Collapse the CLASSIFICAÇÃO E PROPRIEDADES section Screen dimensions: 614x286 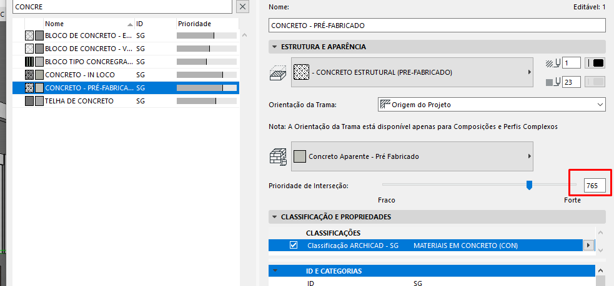[x=275, y=217]
